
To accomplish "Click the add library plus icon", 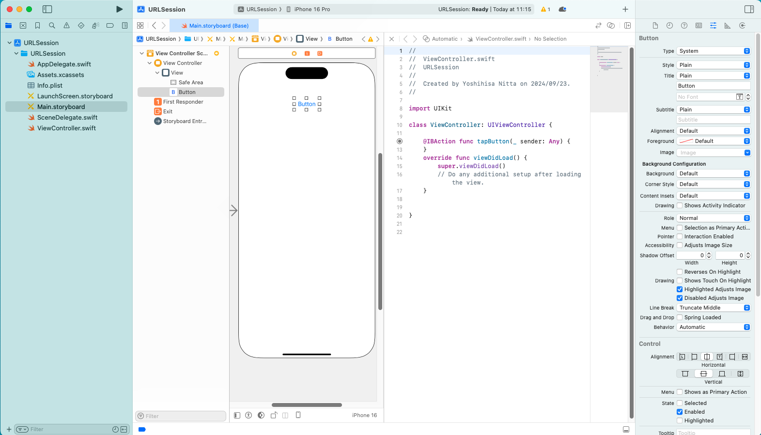I will [x=625, y=9].
